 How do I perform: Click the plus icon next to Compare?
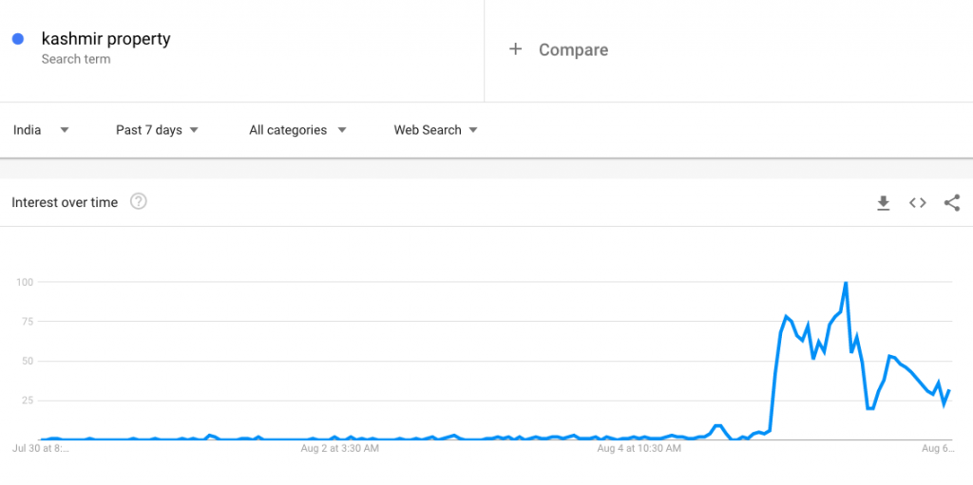pos(515,49)
